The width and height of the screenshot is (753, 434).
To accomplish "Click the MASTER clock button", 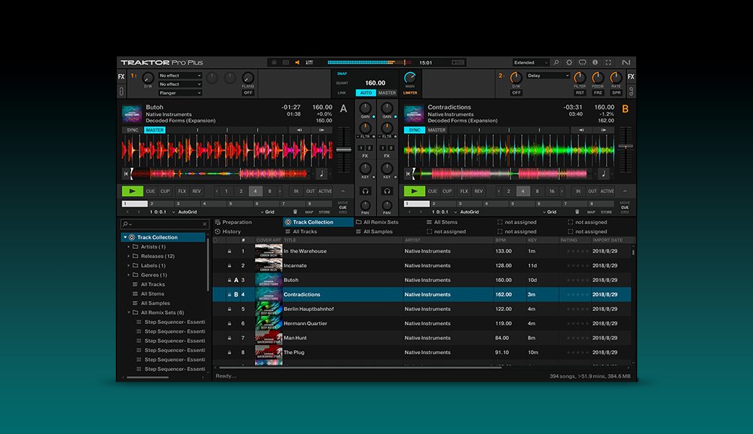I will click(x=386, y=93).
